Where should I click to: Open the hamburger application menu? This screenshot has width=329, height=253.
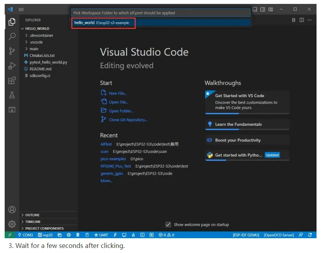[21, 9]
